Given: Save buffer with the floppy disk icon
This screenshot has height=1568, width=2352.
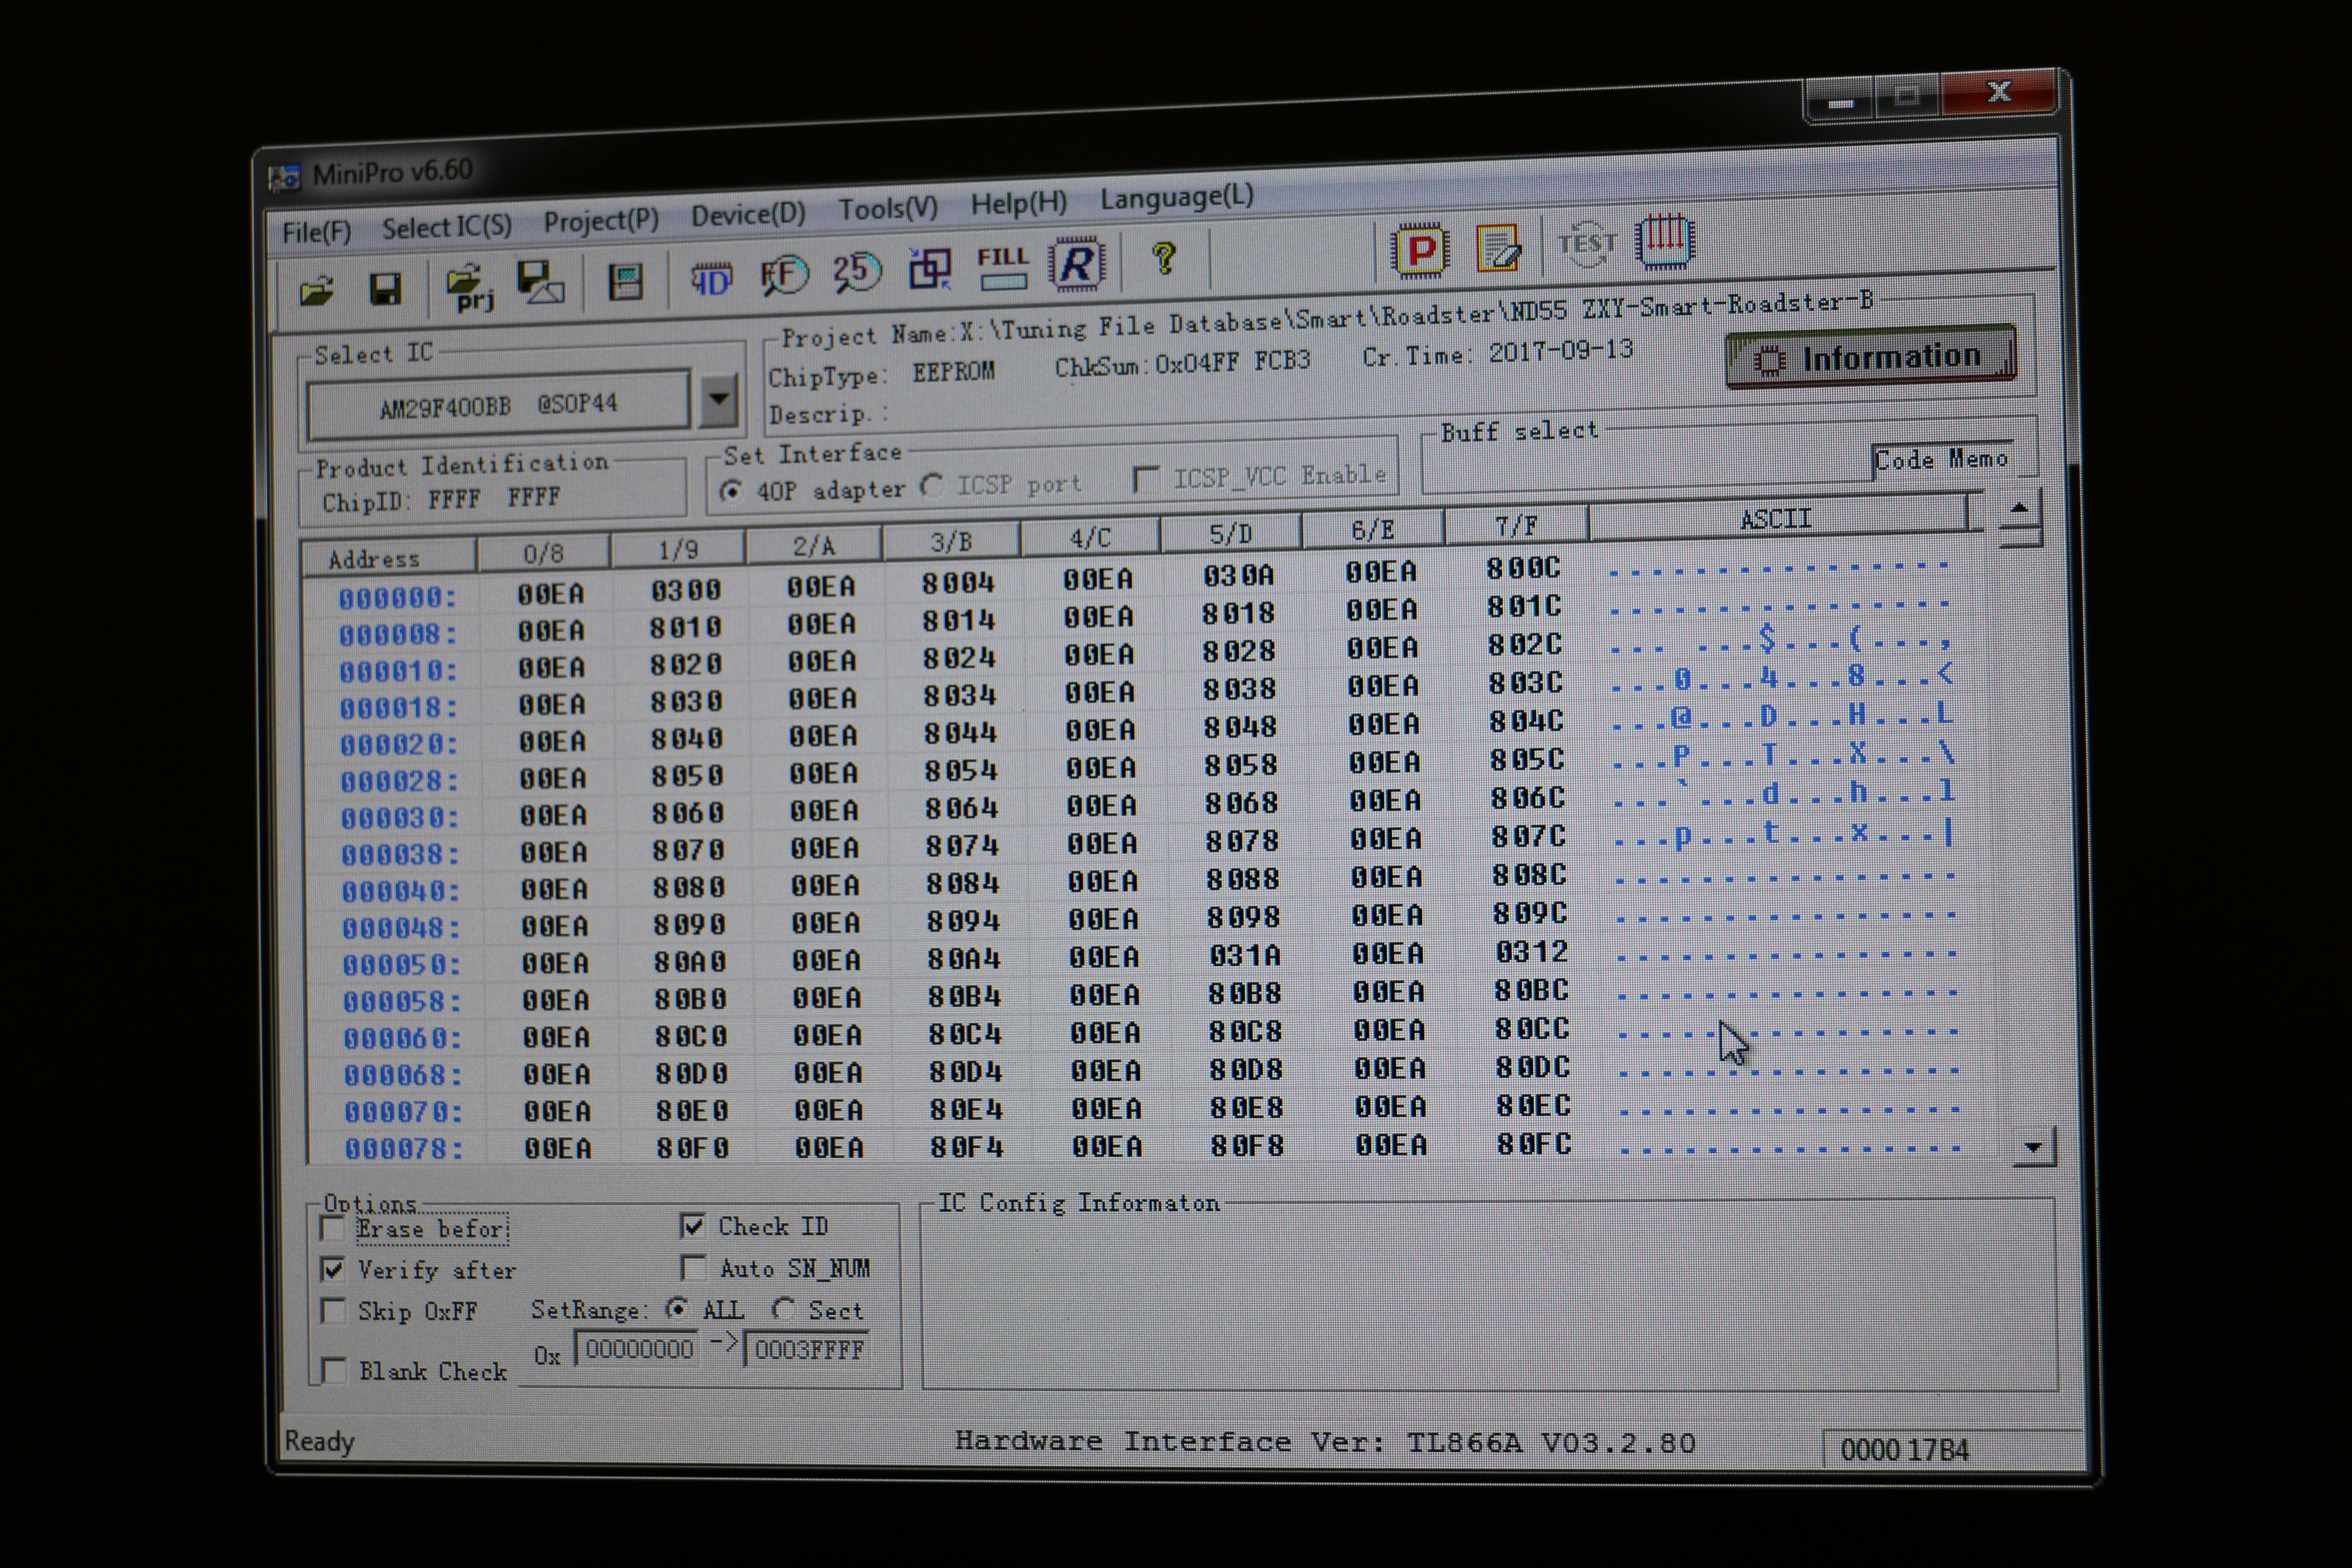Looking at the screenshot, I should coord(385,289).
